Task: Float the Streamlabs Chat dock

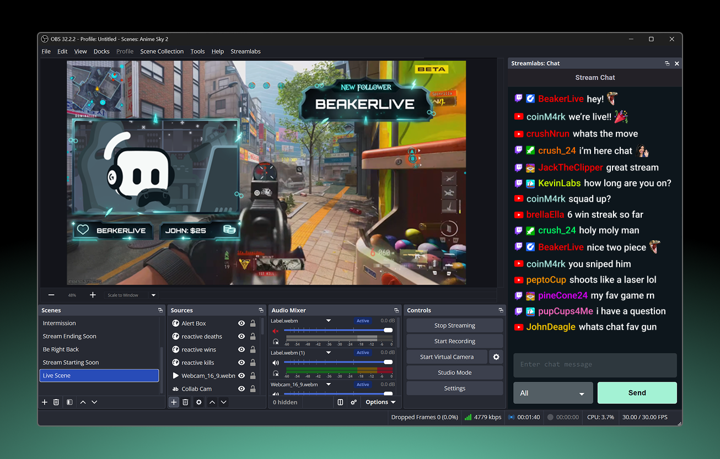Action: (x=667, y=63)
